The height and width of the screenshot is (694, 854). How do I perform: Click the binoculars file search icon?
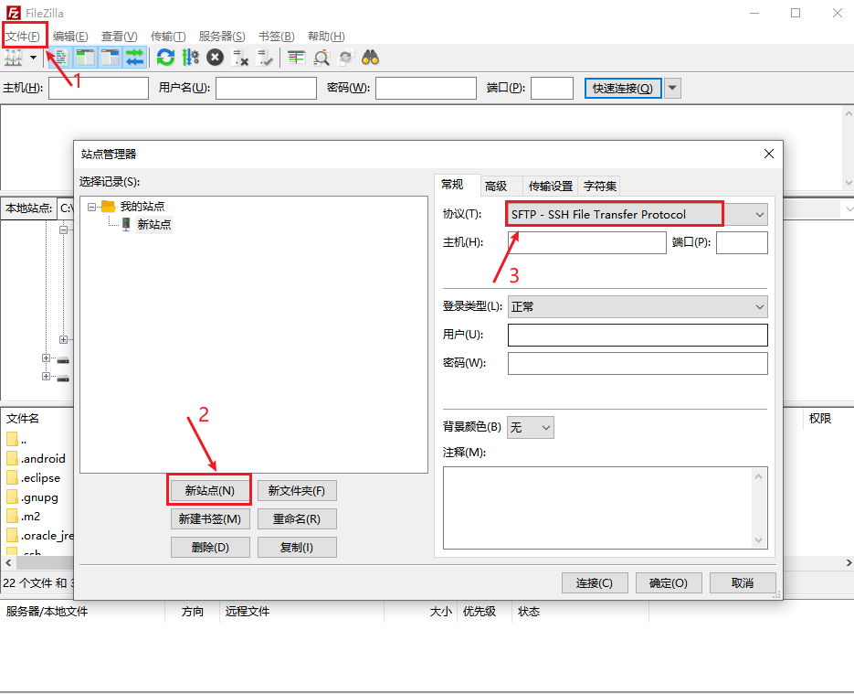(370, 58)
